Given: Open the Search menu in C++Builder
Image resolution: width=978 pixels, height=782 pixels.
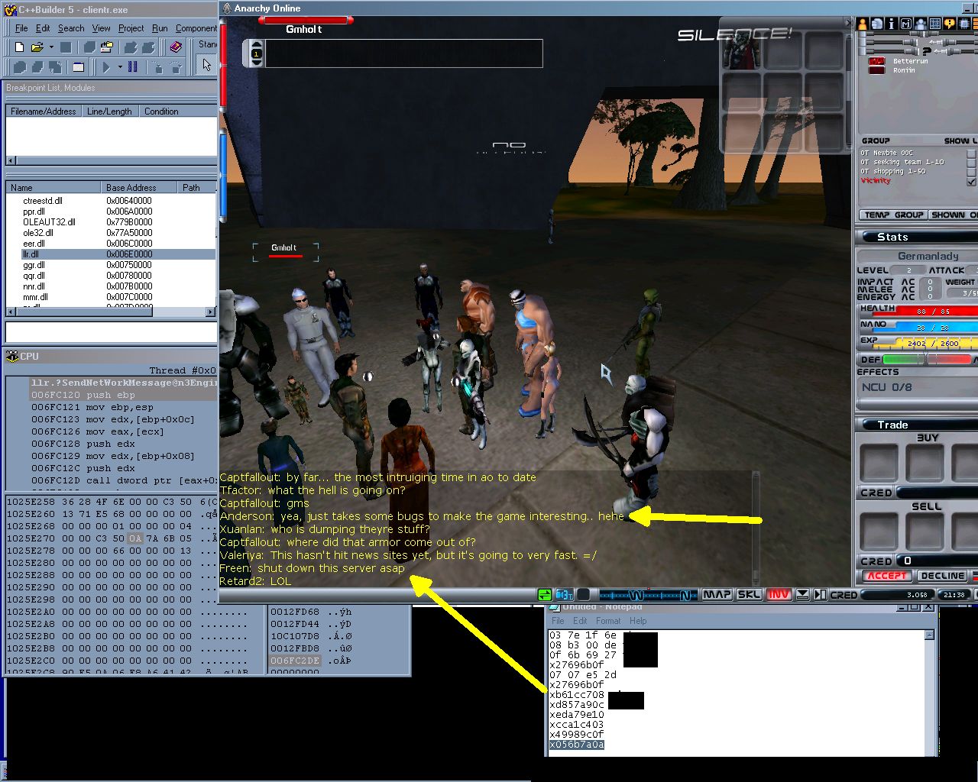Looking at the screenshot, I should 71,28.
